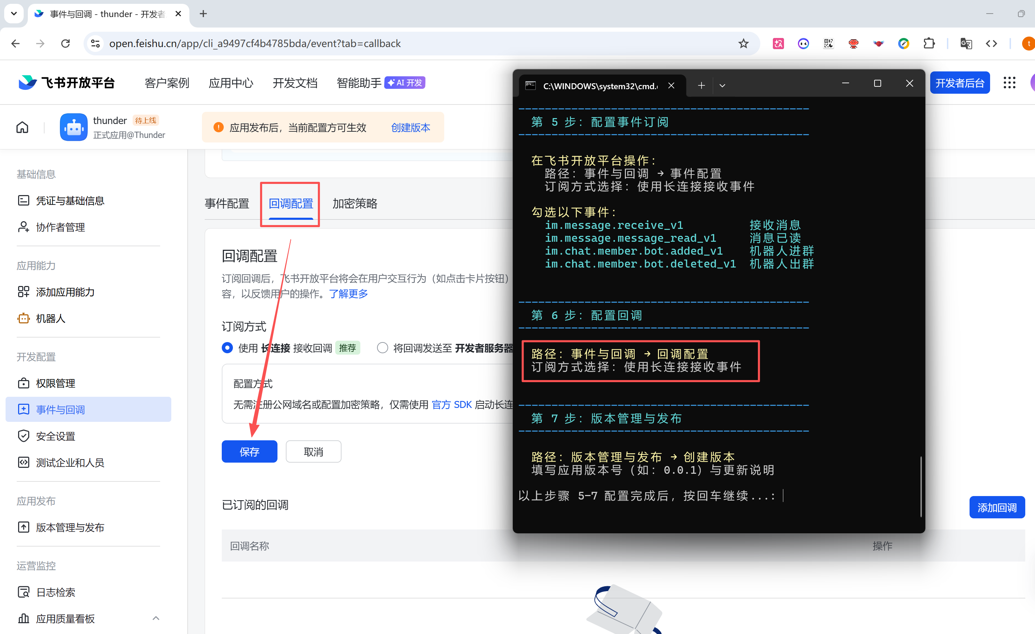Click the browser address bar URL
This screenshot has height=634, width=1035.
click(x=254, y=43)
